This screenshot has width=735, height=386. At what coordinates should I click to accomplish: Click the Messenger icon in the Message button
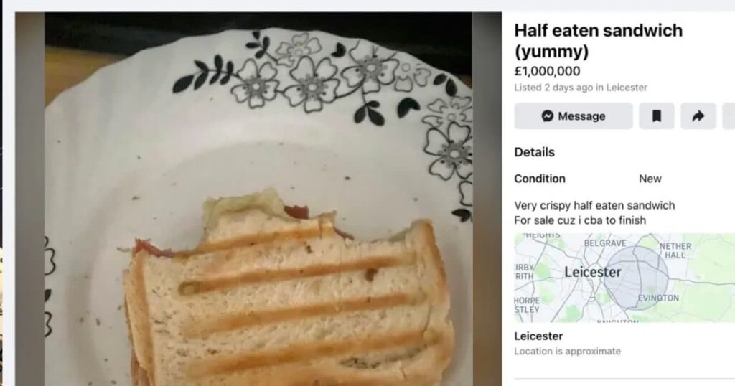(547, 116)
